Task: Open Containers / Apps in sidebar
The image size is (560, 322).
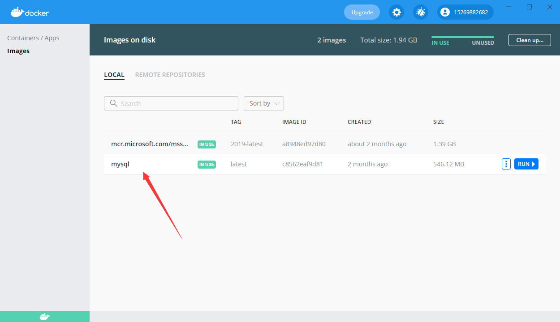Action: click(33, 38)
